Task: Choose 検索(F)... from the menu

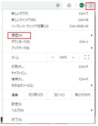Action: pos(49,79)
